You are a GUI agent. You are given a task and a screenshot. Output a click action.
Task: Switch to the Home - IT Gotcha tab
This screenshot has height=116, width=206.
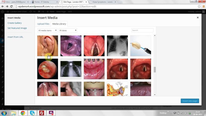point(44,2)
